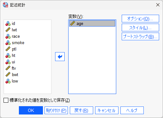
Task: Click the nominal icon beside ui
Action: click(8, 62)
